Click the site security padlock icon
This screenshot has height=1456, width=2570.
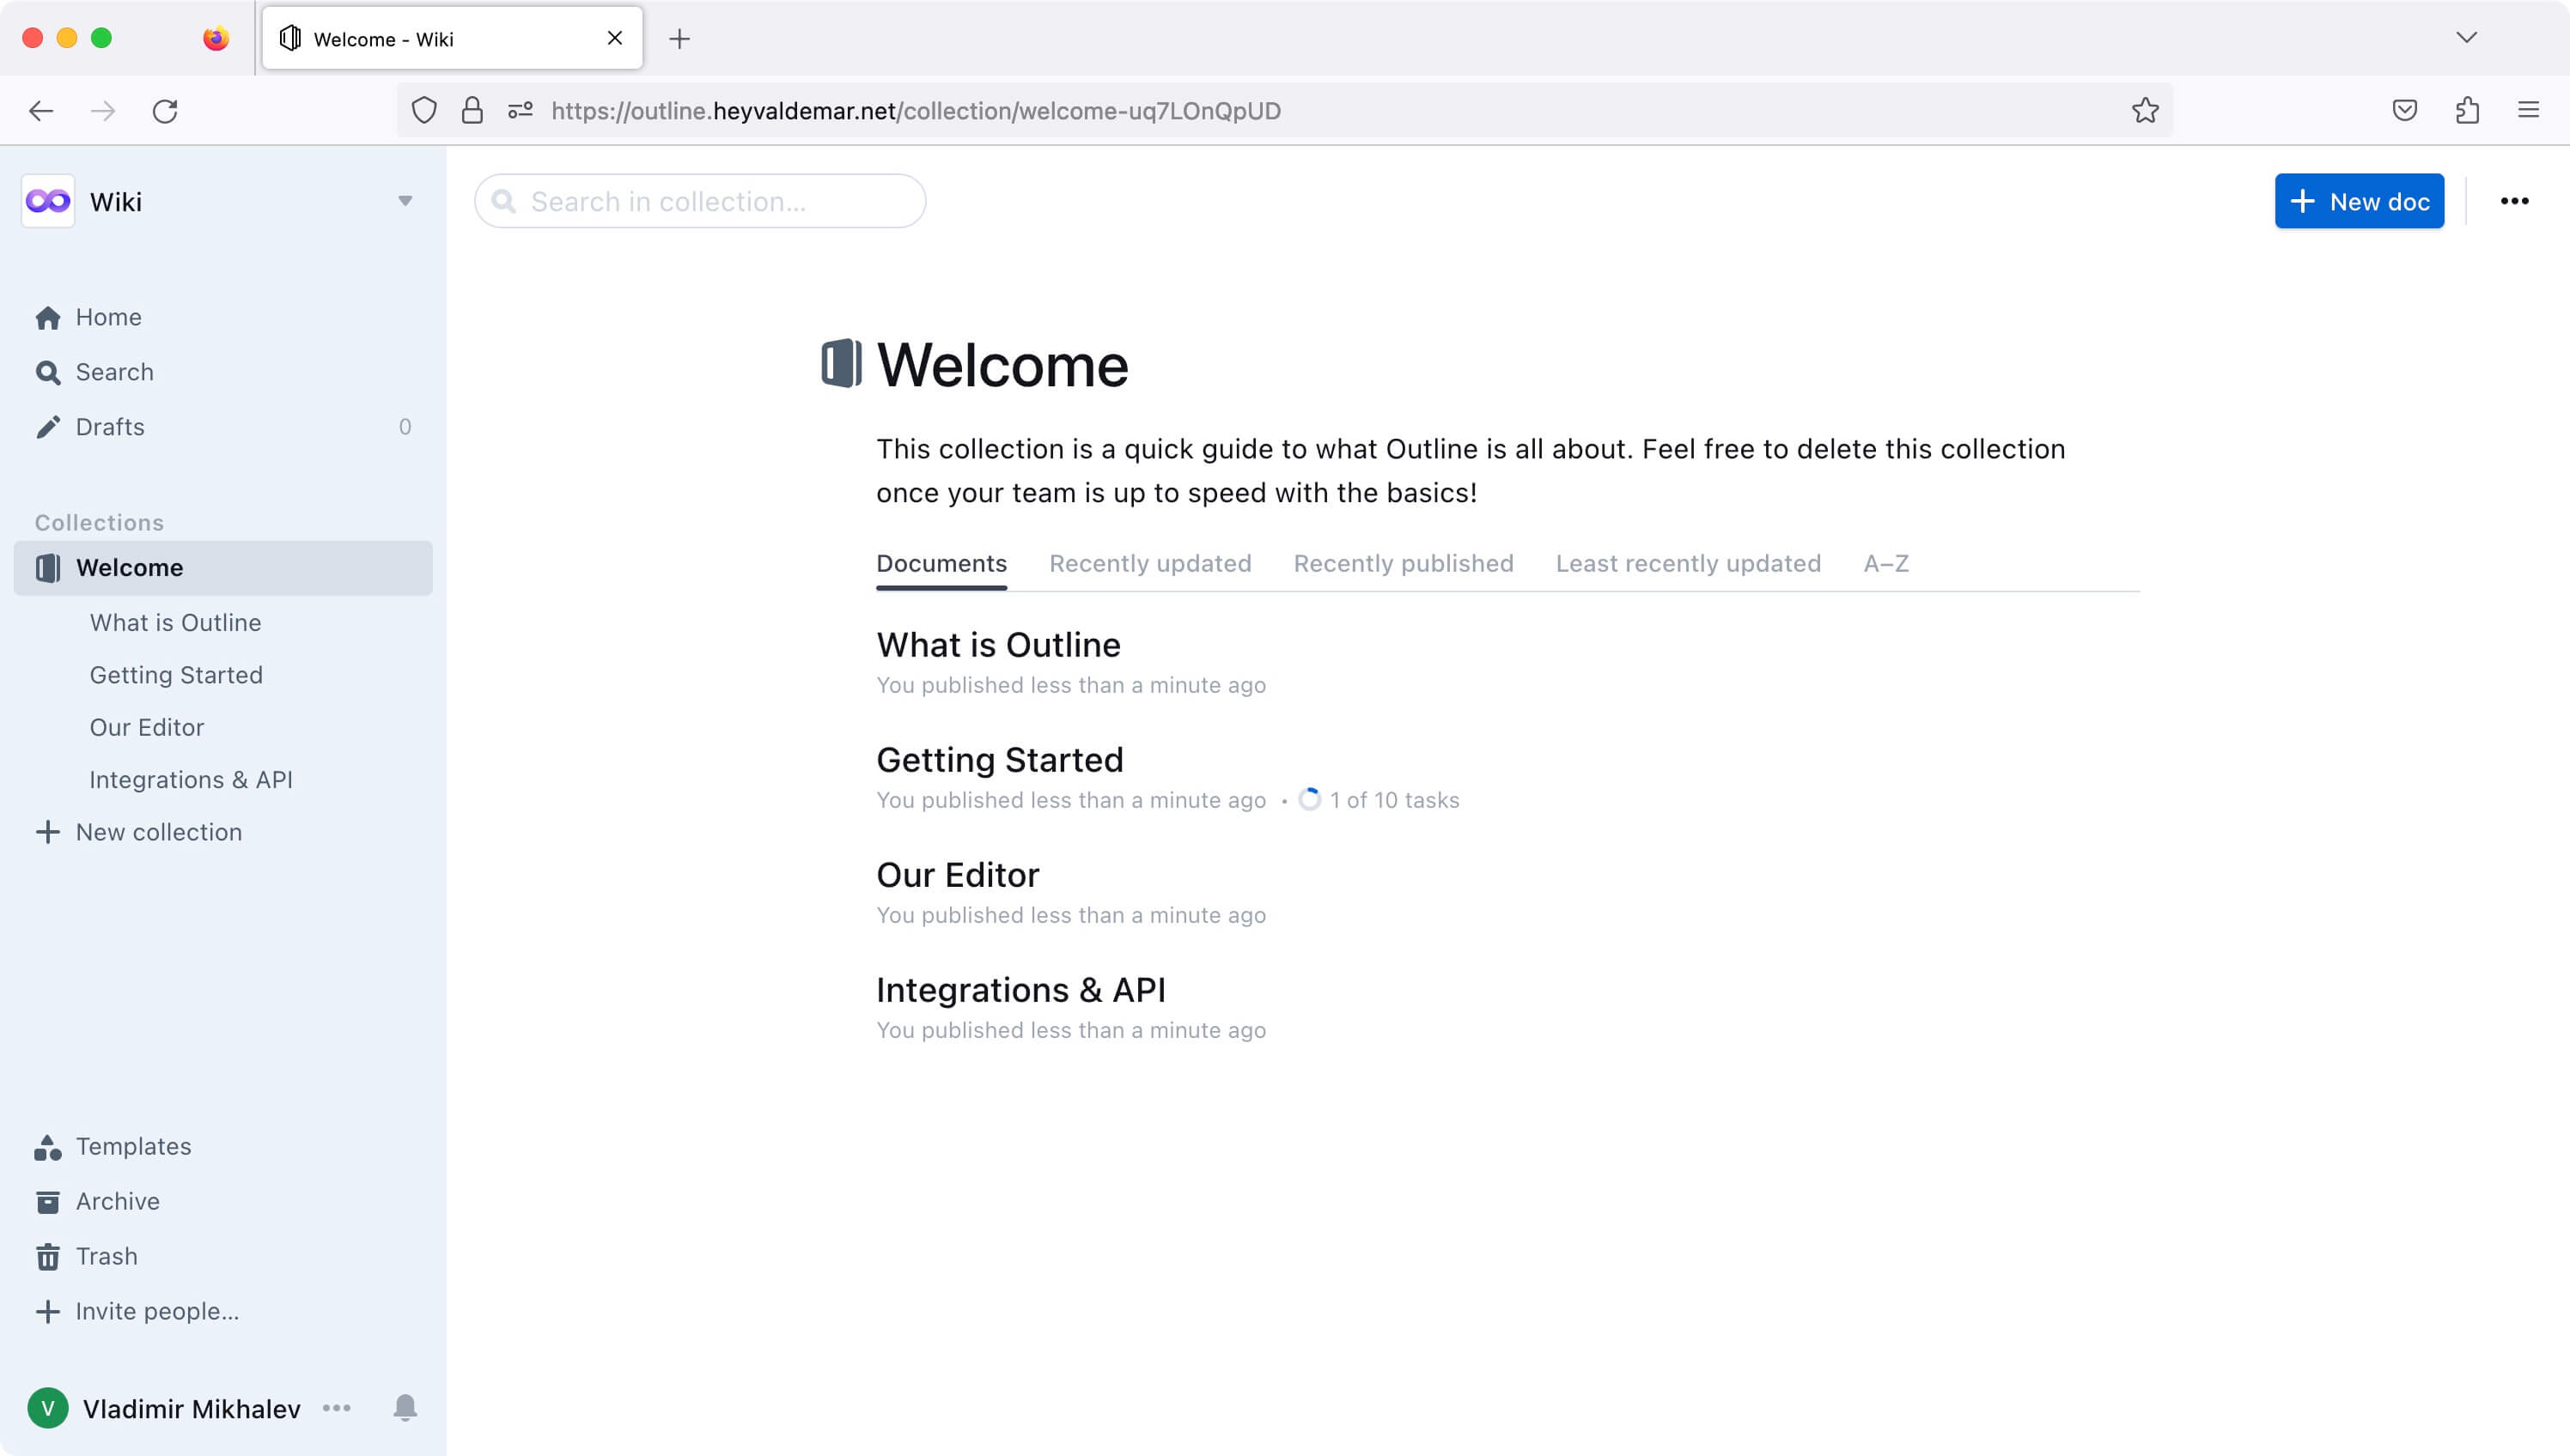point(472,110)
